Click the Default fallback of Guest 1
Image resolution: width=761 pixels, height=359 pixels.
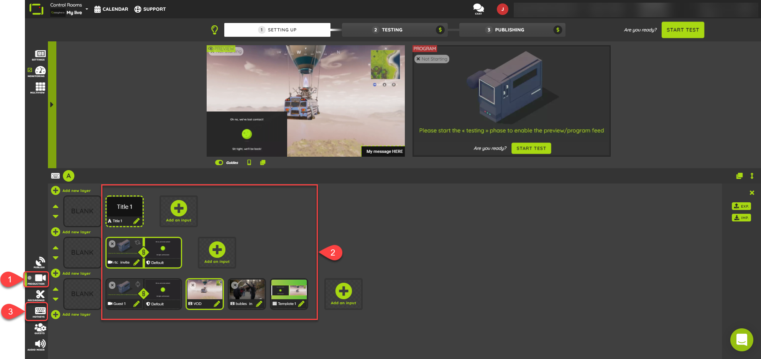pos(163,294)
